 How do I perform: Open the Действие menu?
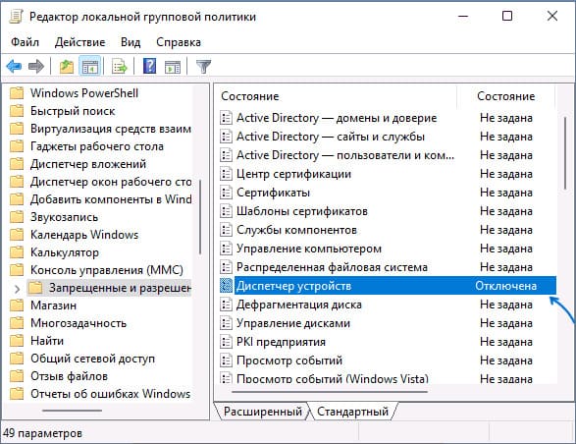click(80, 42)
